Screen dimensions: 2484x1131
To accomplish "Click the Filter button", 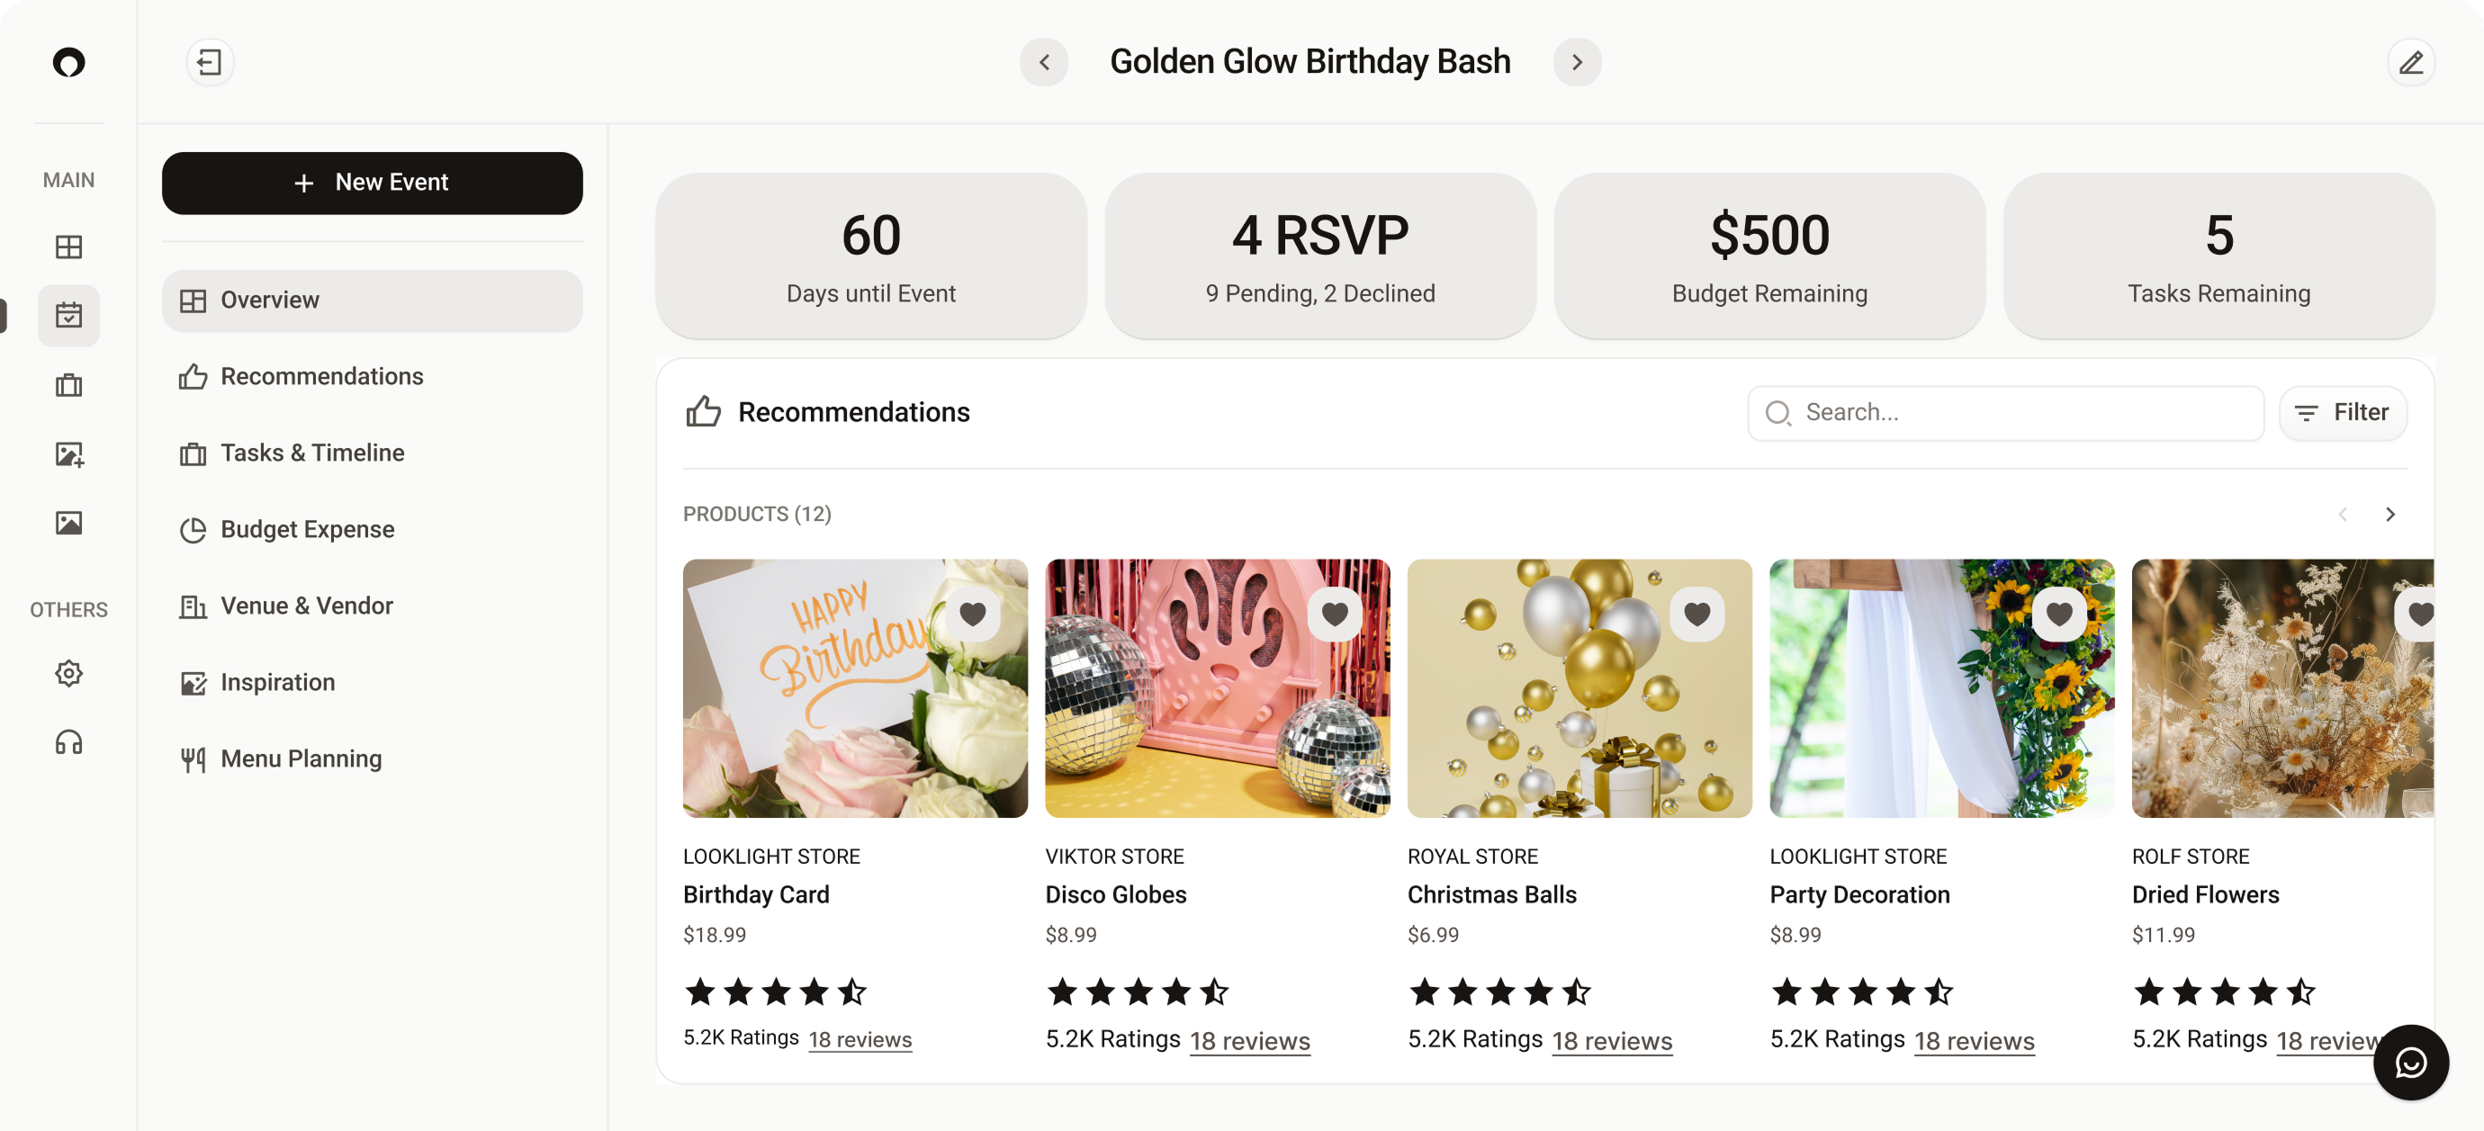I will [x=2344, y=413].
